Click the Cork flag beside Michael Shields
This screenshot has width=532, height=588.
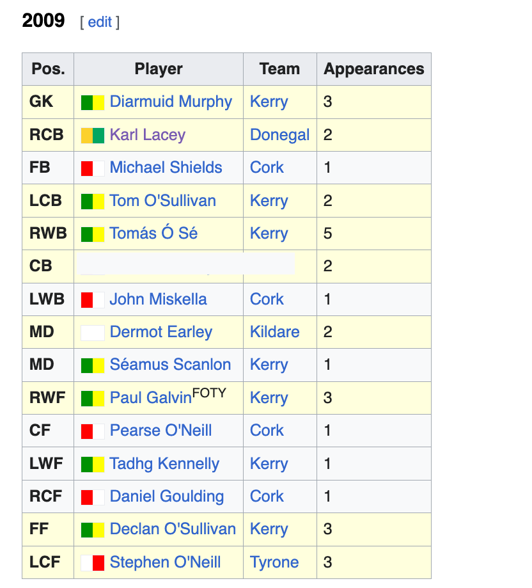[93, 168]
